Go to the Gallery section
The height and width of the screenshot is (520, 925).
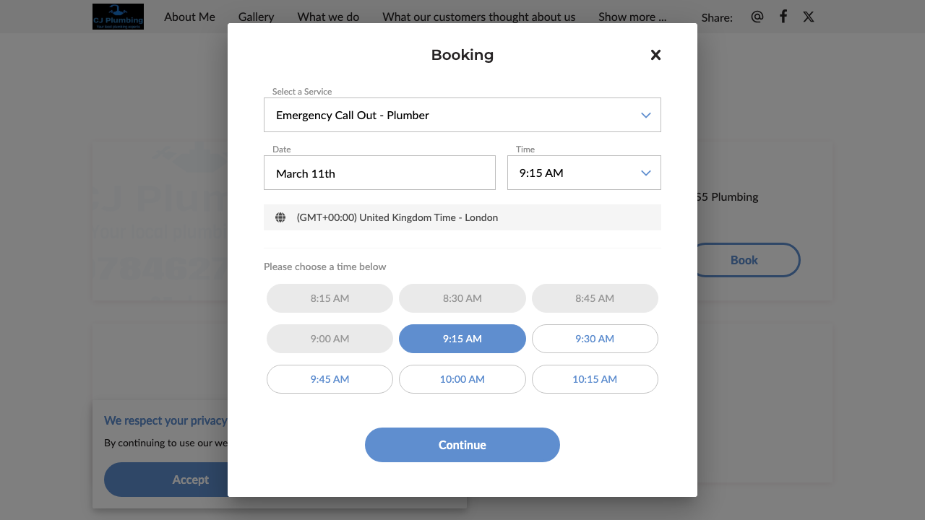click(256, 17)
